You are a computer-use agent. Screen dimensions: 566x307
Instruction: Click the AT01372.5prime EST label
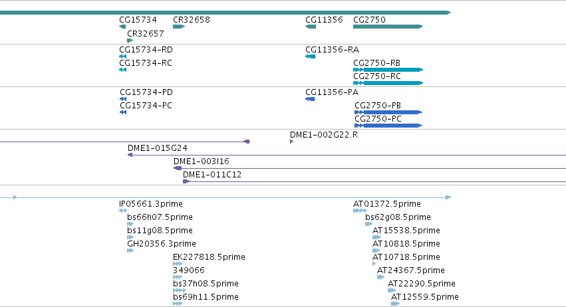click(387, 204)
